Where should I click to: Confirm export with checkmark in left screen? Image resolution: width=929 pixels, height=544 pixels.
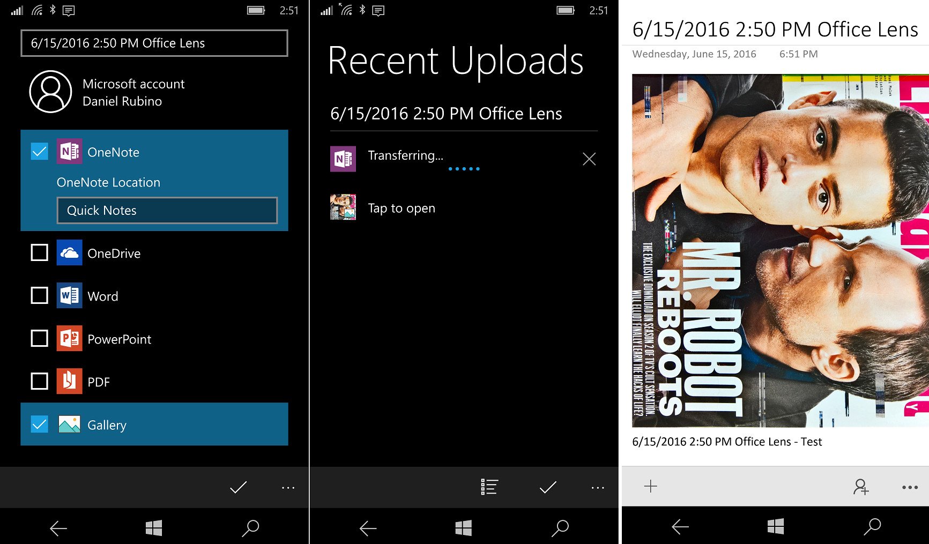[x=238, y=487]
